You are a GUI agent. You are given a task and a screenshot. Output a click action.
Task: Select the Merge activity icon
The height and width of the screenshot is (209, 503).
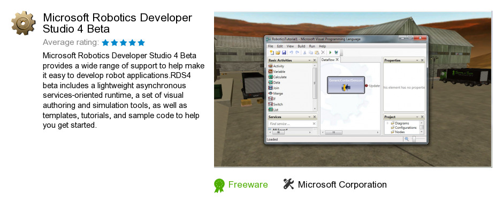[x=270, y=94]
